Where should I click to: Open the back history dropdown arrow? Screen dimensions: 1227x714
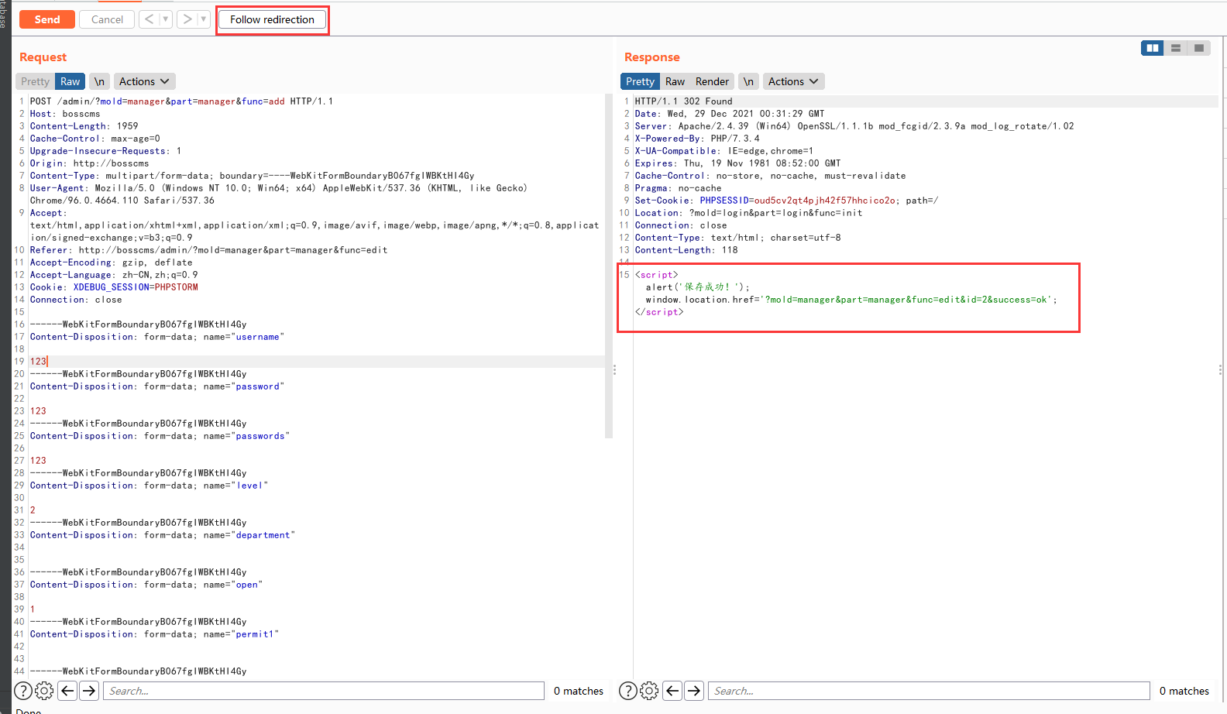pyautogui.click(x=166, y=19)
